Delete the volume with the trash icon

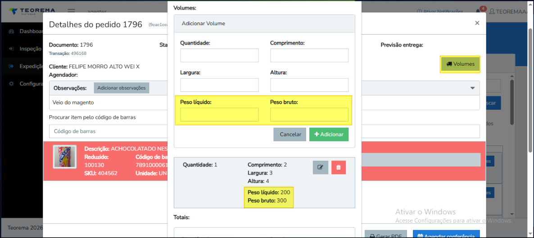point(339,167)
